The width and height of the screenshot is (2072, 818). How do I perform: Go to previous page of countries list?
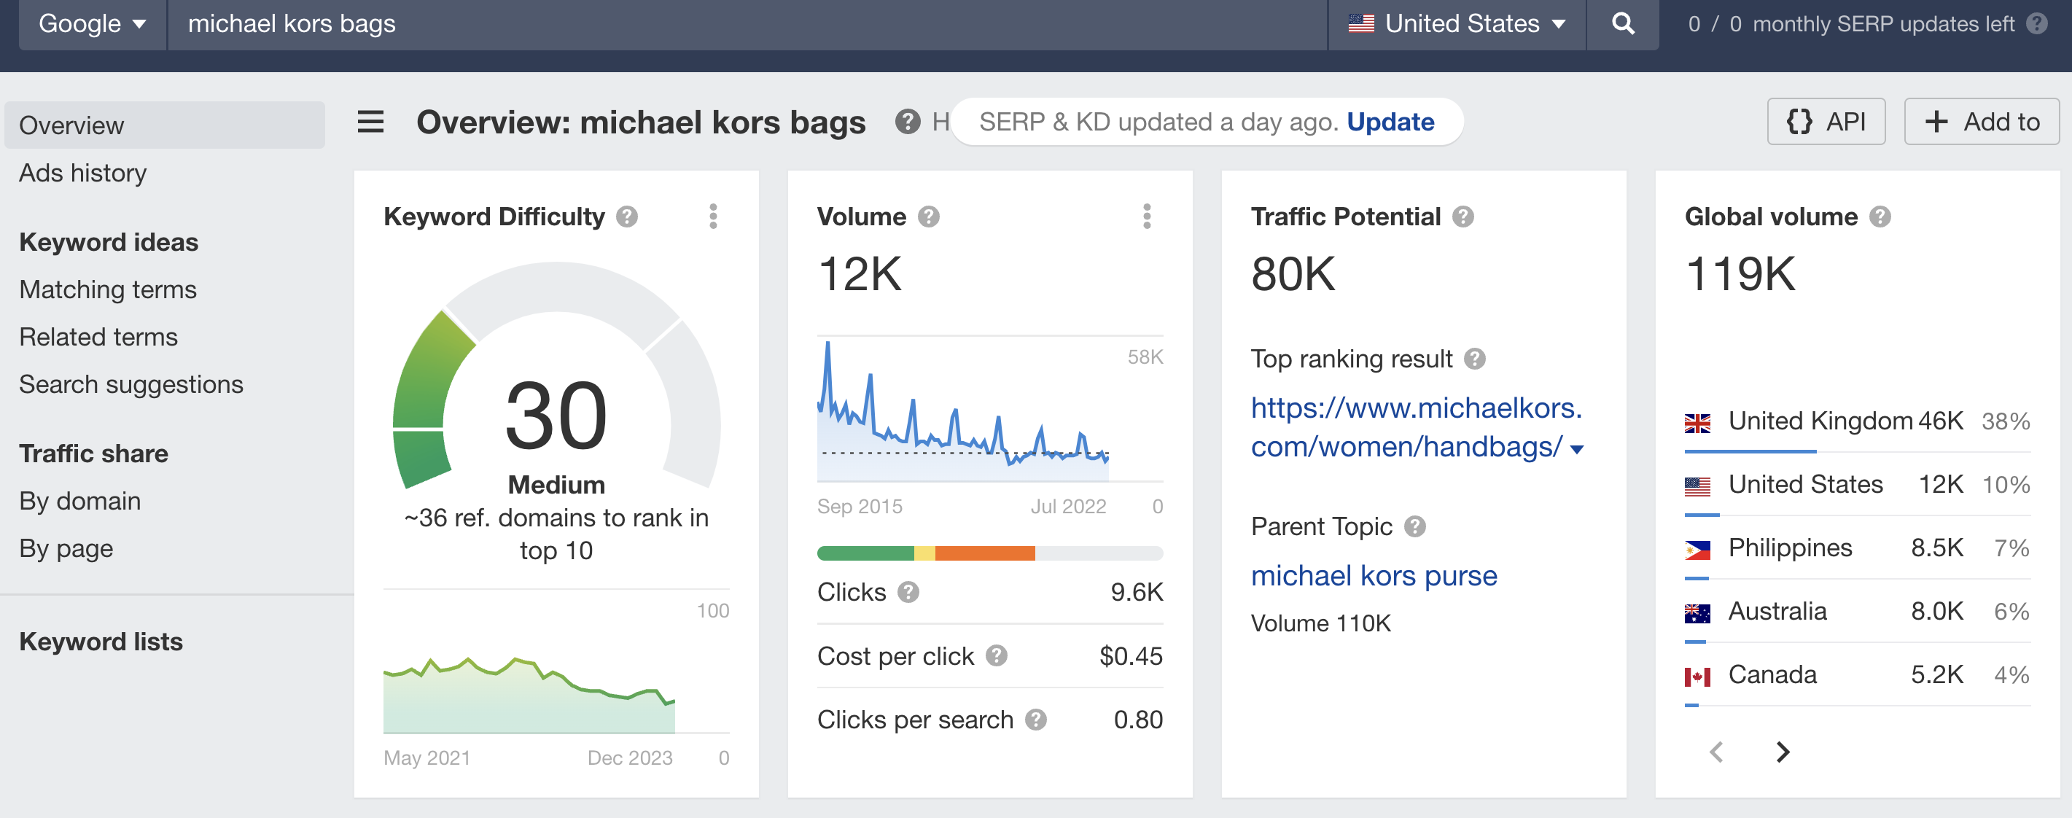pyautogui.click(x=1716, y=752)
